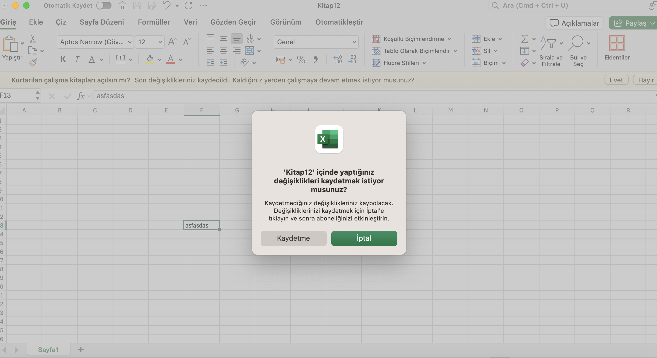
Task: Click the green İptal button
Action: click(364, 238)
